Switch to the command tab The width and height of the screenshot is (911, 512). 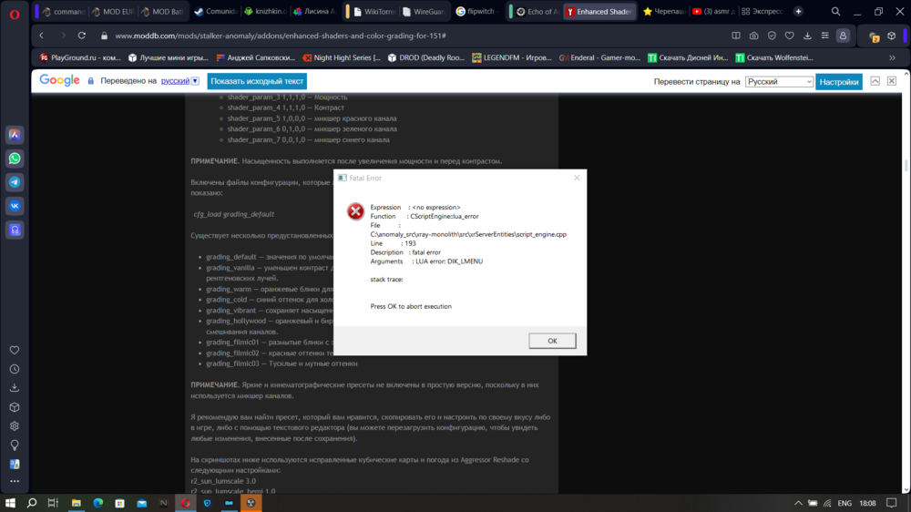(x=62, y=11)
